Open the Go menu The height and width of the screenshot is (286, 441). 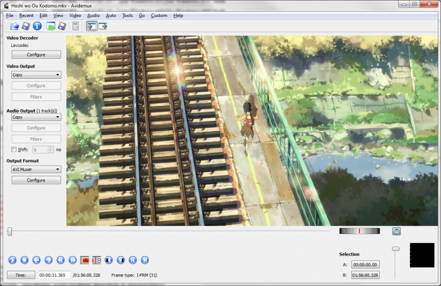point(142,15)
